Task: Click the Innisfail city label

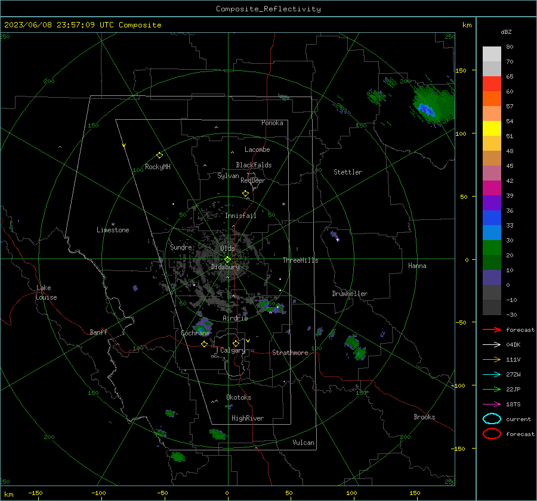Action: pos(240,216)
